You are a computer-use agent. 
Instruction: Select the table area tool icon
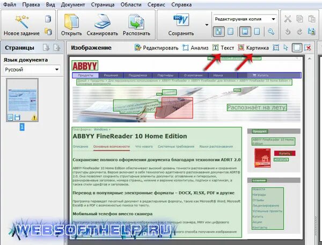(x=276, y=48)
